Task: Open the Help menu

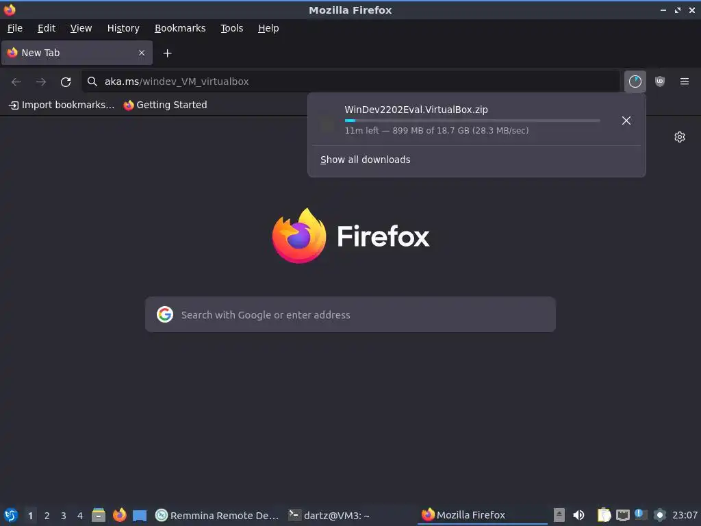Action: tap(268, 28)
